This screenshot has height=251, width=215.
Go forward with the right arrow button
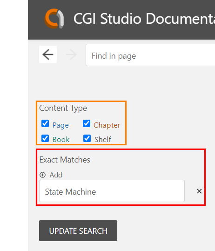pos(71,54)
